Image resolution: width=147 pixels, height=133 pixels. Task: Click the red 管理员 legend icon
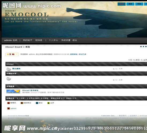[x=9, y=103]
